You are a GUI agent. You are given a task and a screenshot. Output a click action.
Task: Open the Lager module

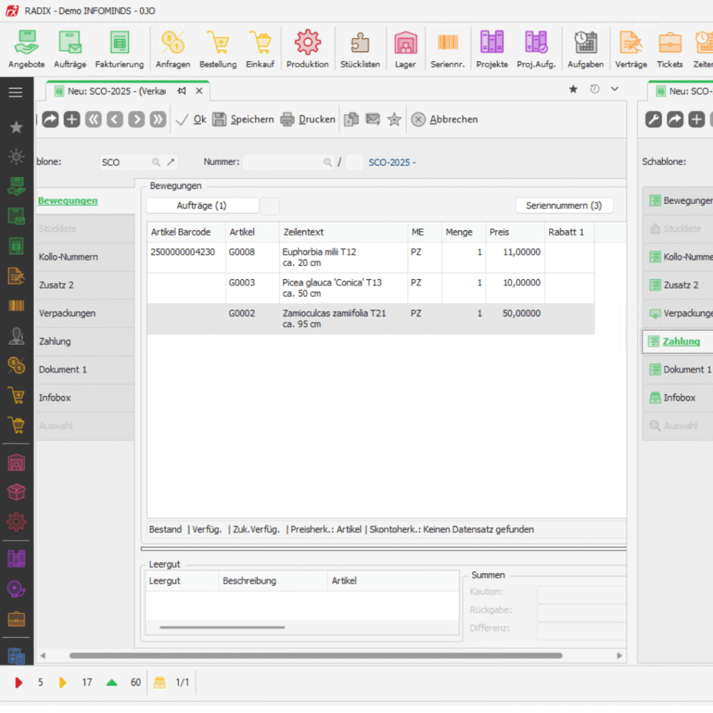pyautogui.click(x=405, y=49)
